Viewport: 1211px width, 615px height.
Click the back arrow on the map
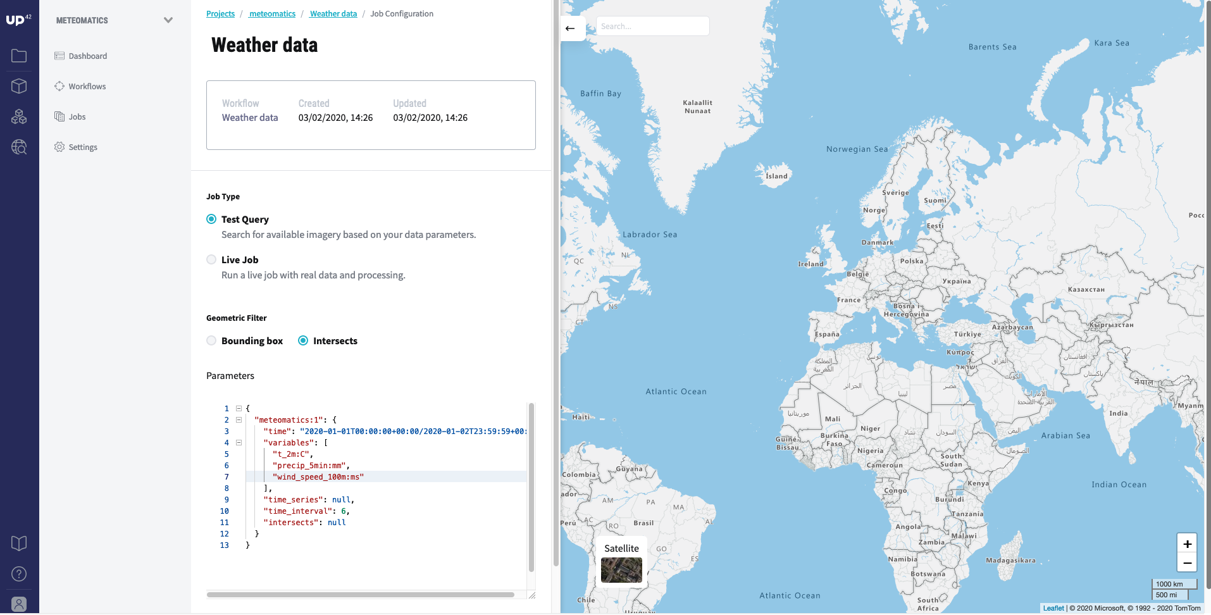click(570, 28)
